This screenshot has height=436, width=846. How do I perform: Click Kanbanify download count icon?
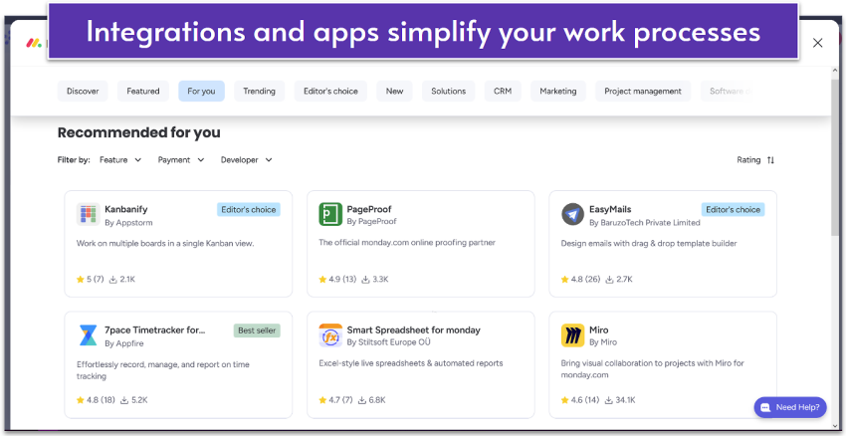[x=112, y=280]
